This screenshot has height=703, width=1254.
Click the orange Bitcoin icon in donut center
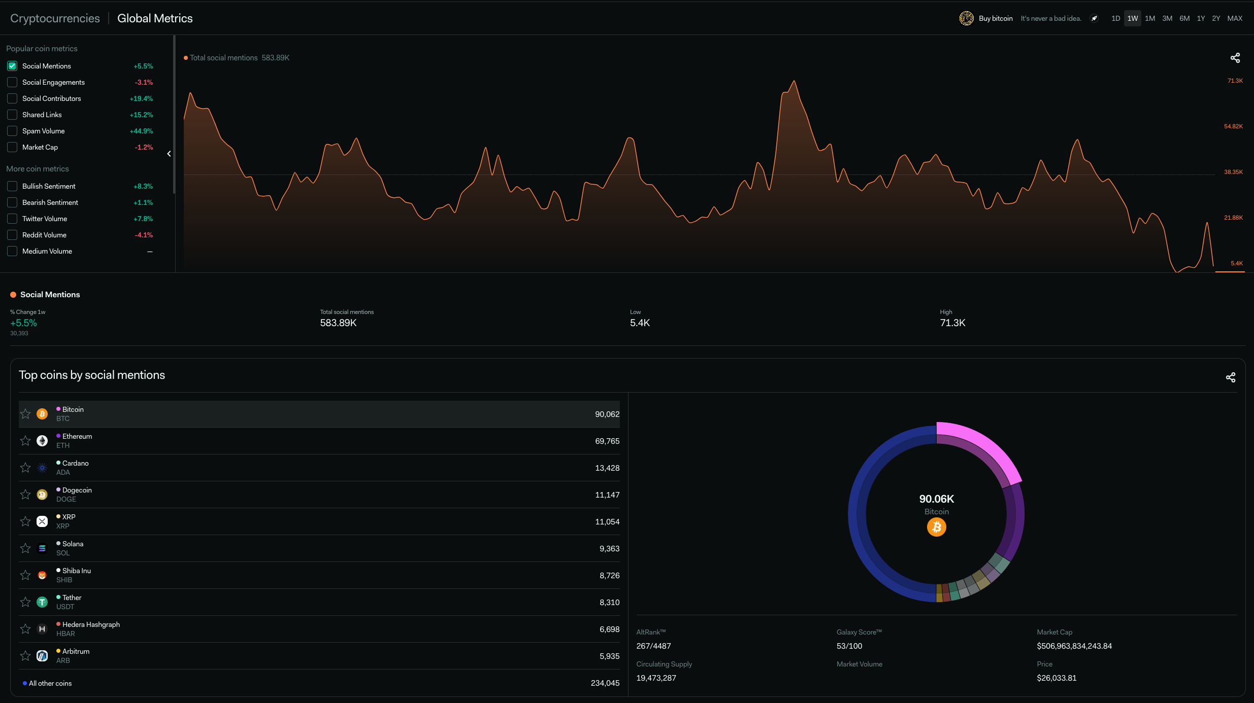tap(936, 528)
